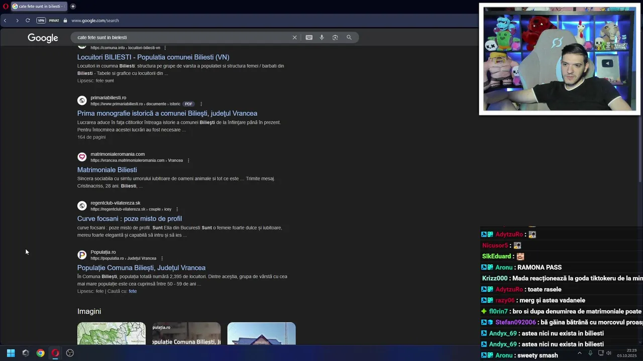Open the Windows Start menu

tap(11, 353)
